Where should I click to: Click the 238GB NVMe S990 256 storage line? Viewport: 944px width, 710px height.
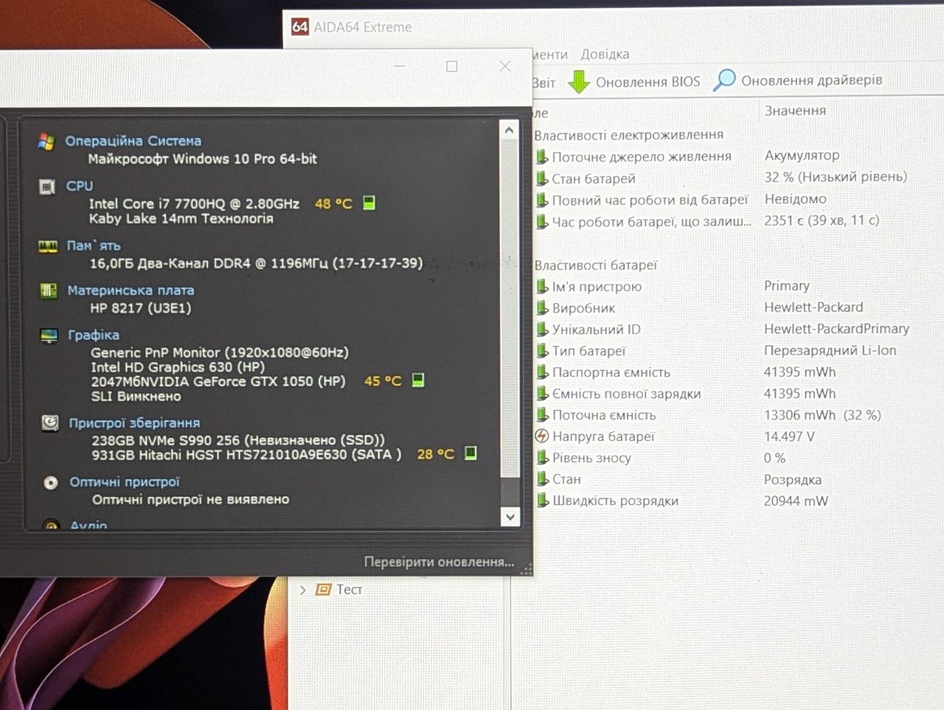[238, 440]
